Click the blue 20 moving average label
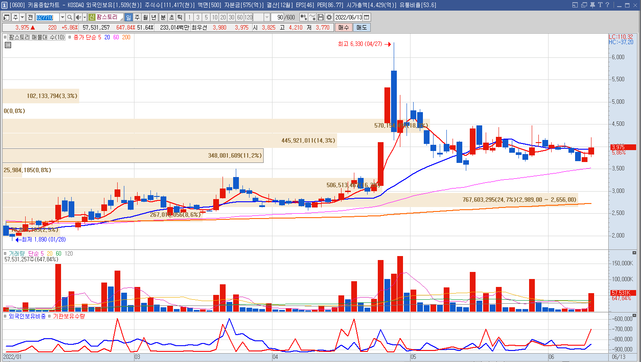The width and height of the screenshot is (641, 362). click(107, 38)
